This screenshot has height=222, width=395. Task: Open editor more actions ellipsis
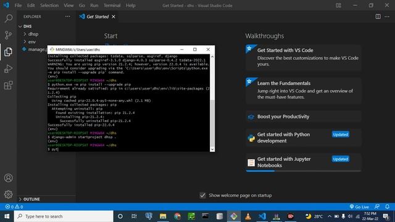click(x=387, y=17)
